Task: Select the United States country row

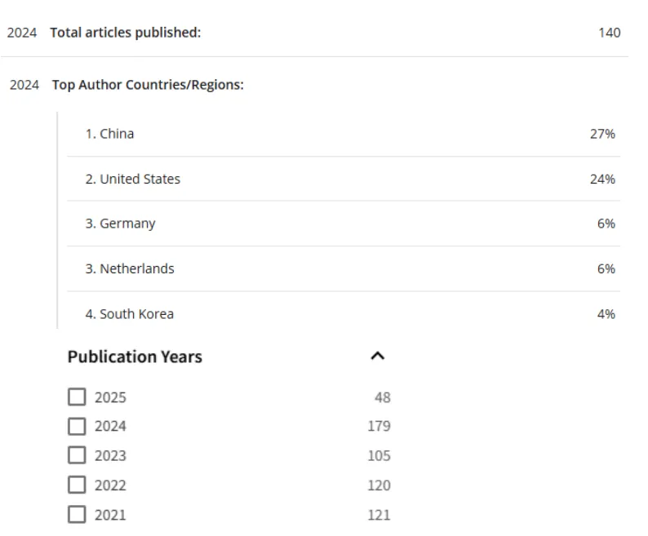Action: (x=344, y=179)
